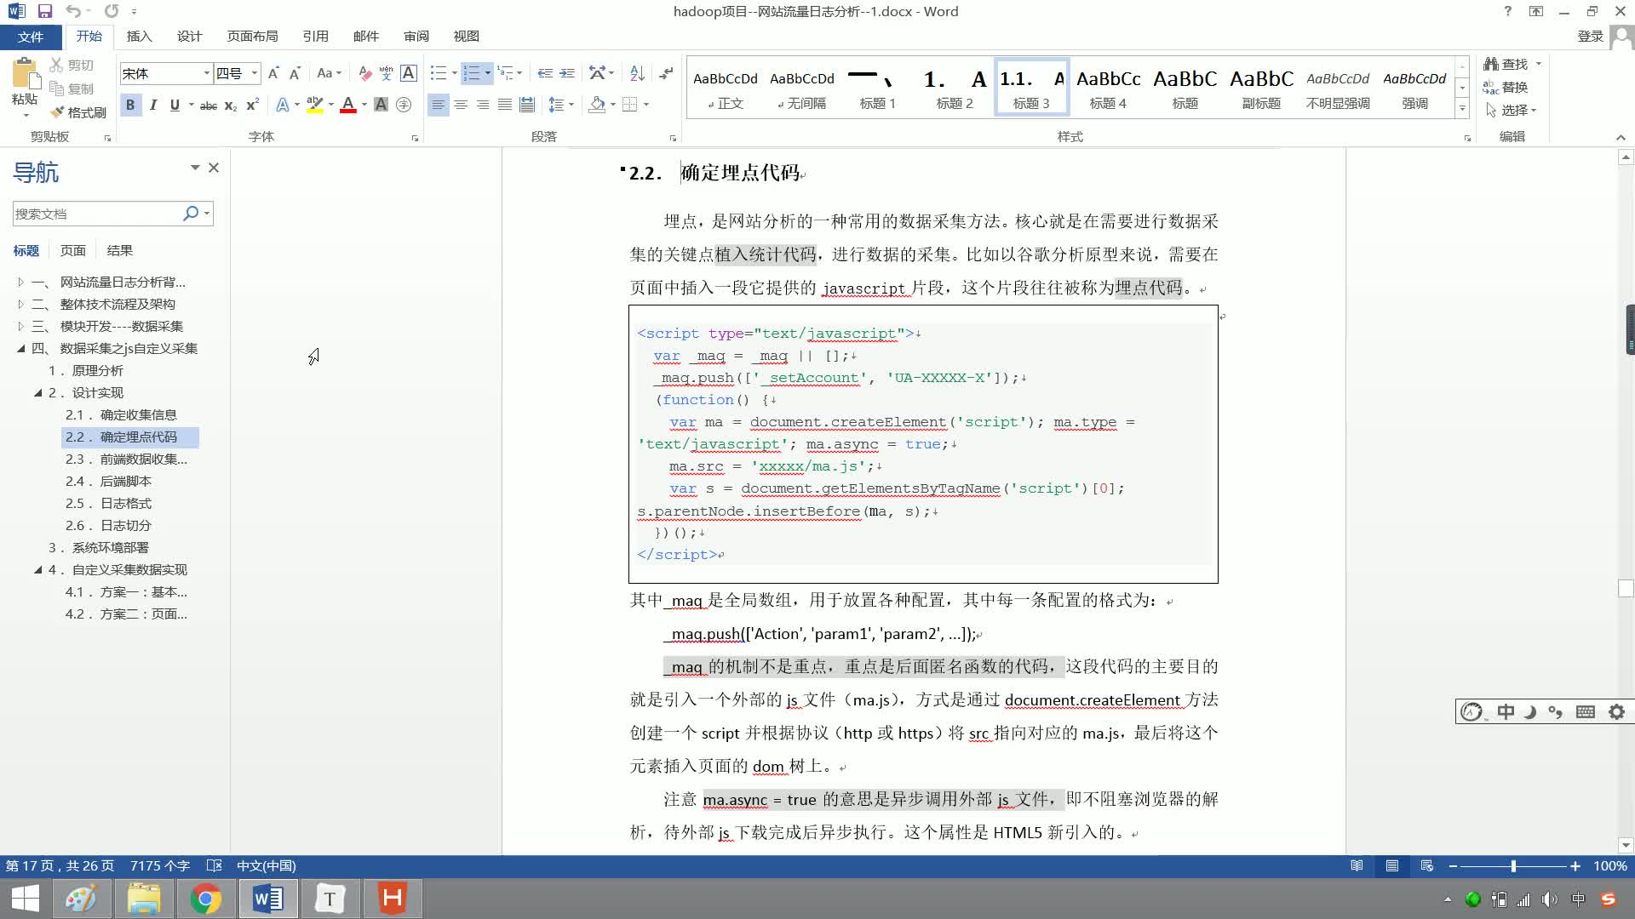Toggle Italic formatting
This screenshot has width=1635, height=919.
pos(152,105)
